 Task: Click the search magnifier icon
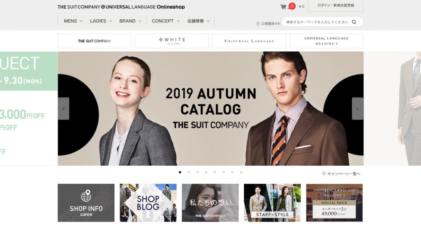coord(354,22)
